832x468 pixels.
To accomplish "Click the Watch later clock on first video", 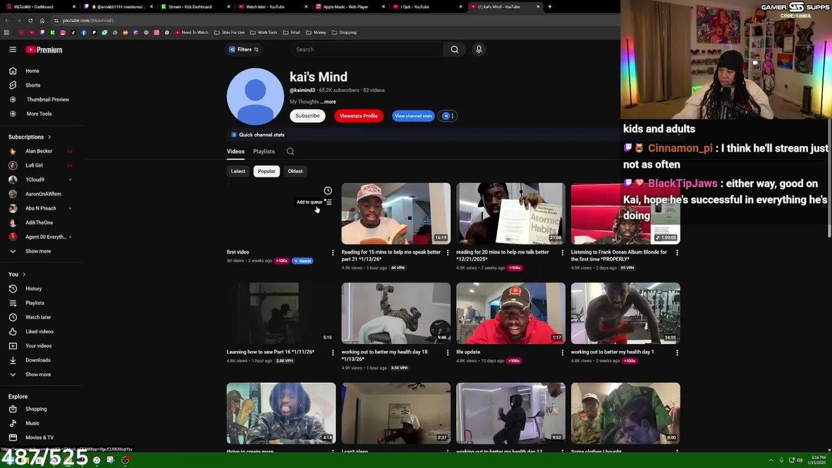I will [328, 190].
